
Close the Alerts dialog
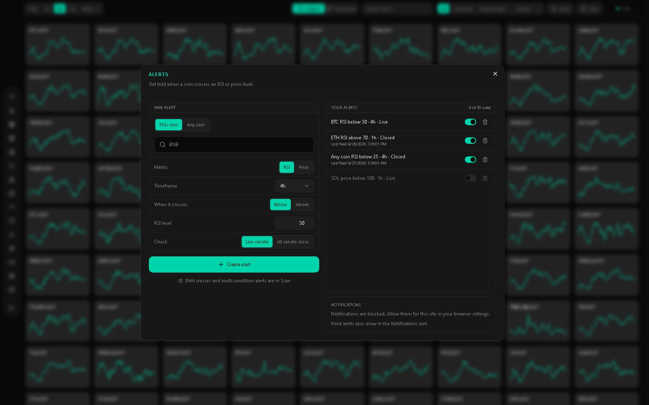(x=495, y=74)
